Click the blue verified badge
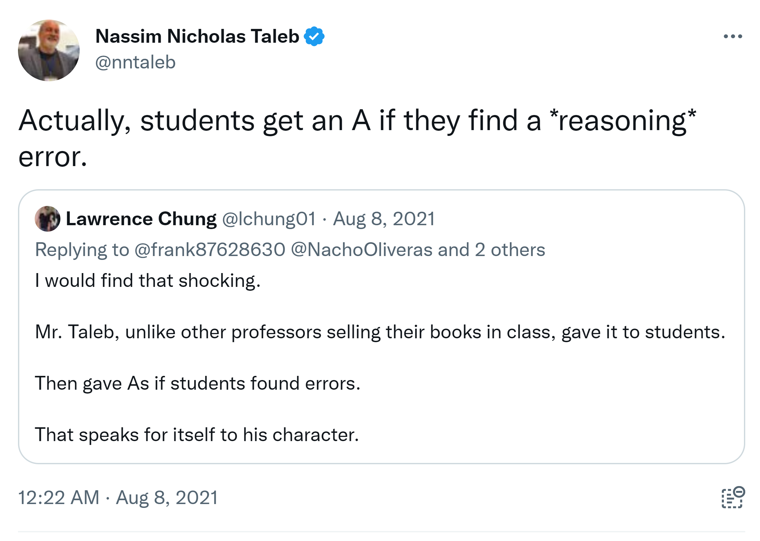This screenshot has width=760, height=541. tap(314, 36)
